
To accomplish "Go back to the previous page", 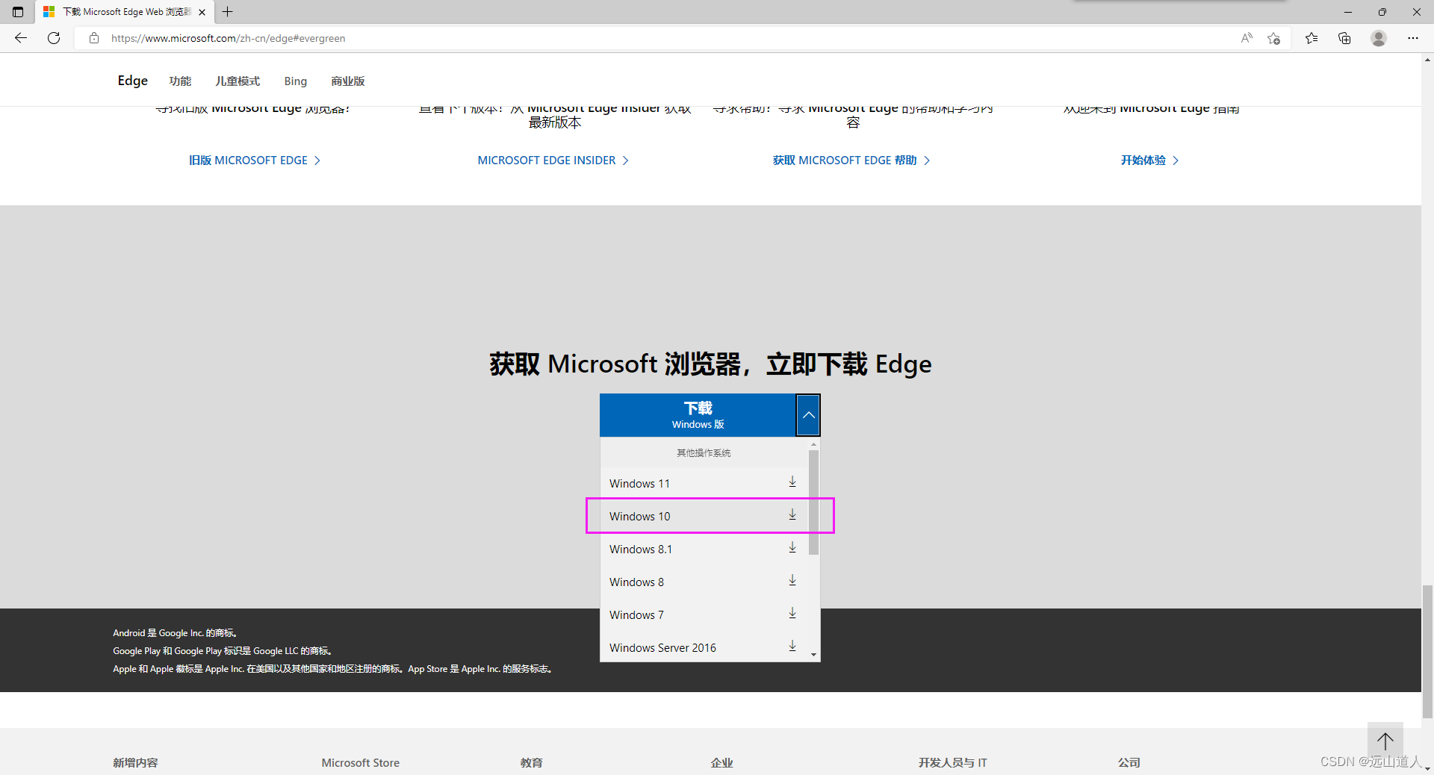I will (x=21, y=38).
